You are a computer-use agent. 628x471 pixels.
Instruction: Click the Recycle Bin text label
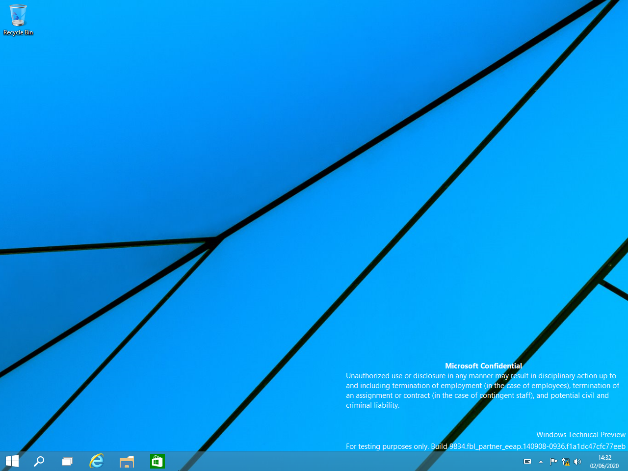pos(18,32)
